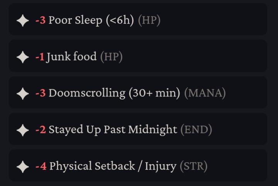
Task: Click the (MANA) tag on Doomscrolling
Action: [x=205, y=93]
